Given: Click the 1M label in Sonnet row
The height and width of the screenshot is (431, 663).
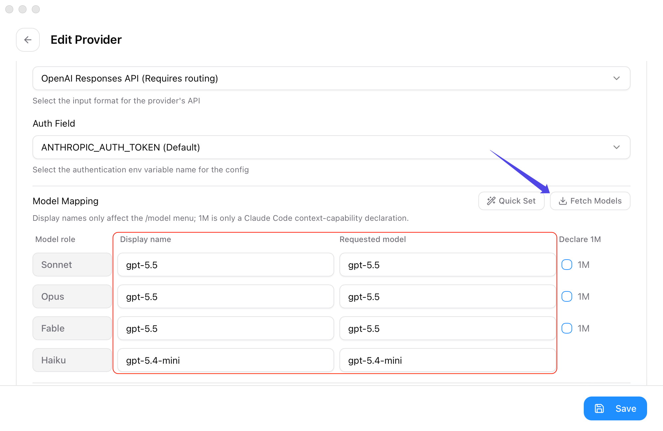Looking at the screenshot, I should 583,265.
